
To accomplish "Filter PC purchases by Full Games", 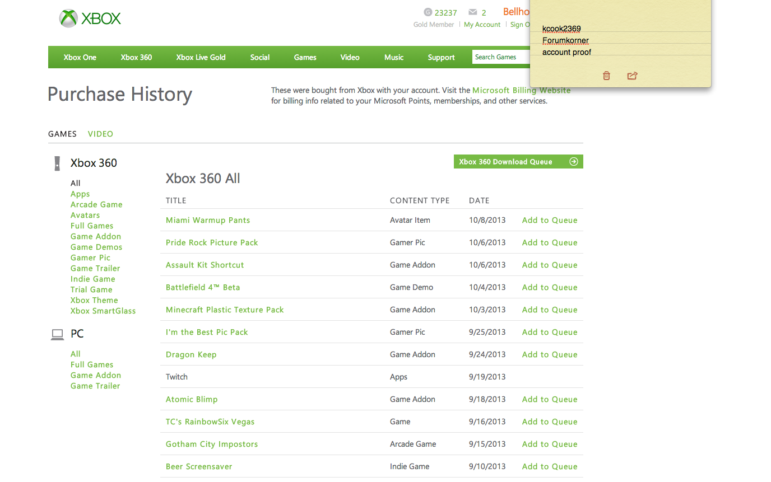I will (x=92, y=364).
